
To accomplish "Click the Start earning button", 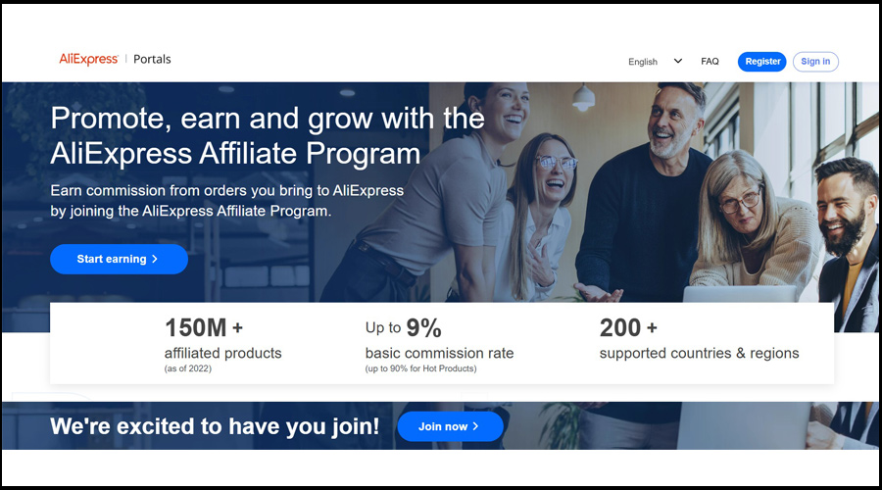I will (x=119, y=259).
